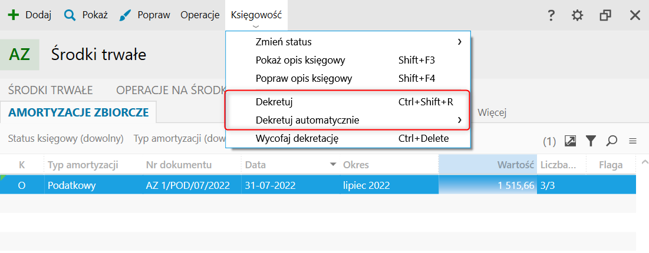Open settings with the gear icon
The image size is (649, 253).
(x=578, y=15)
